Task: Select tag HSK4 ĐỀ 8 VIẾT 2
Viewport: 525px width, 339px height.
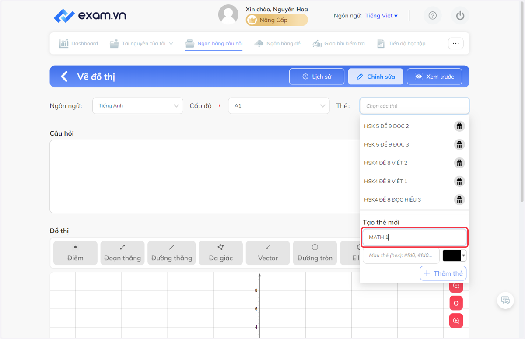Action: tap(385, 163)
